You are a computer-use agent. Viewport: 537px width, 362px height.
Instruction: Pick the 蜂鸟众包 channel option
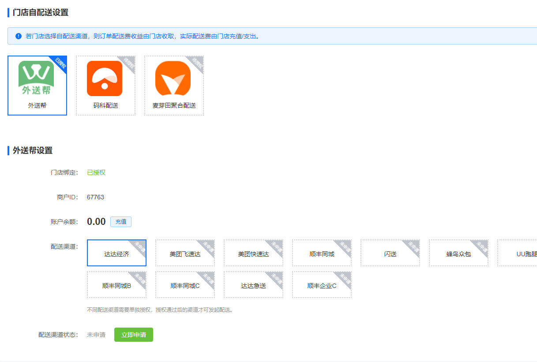(x=458, y=253)
